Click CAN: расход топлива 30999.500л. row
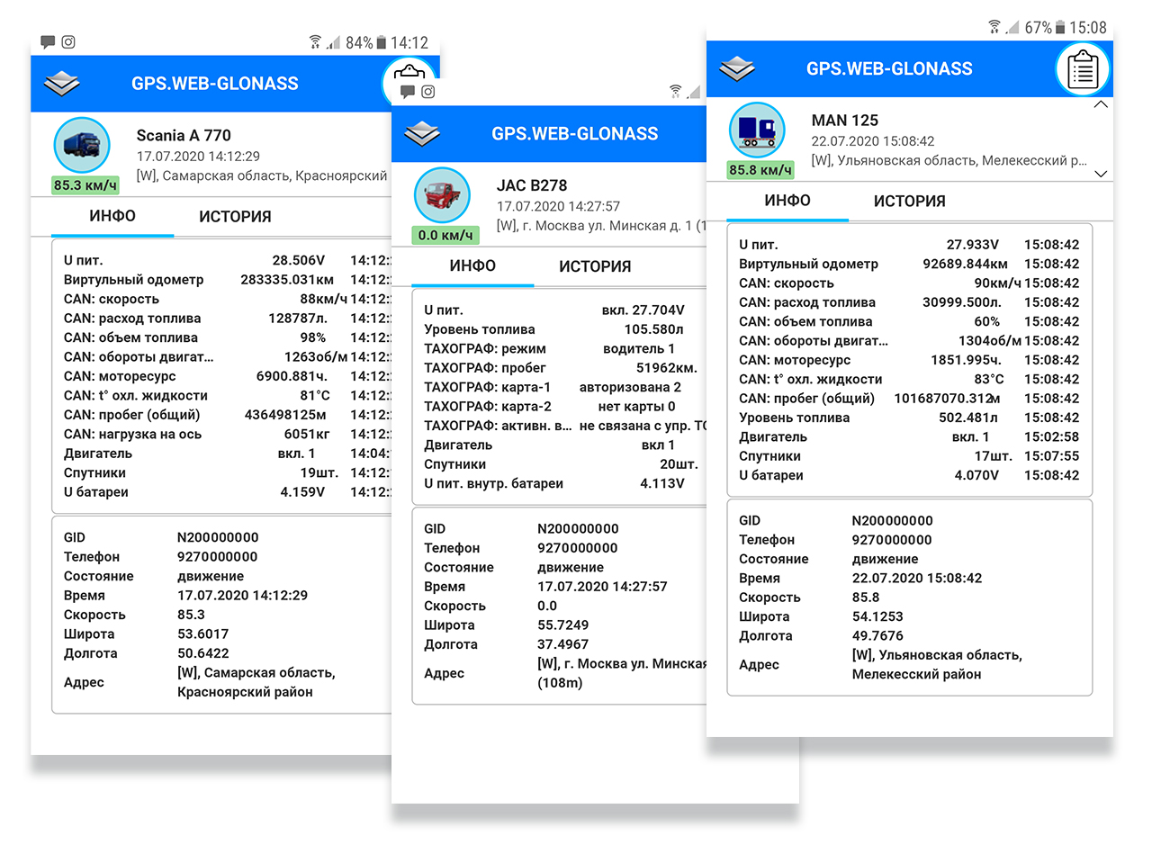The height and width of the screenshot is (854, 1152). pyautogui.click(x=909, y=302)
